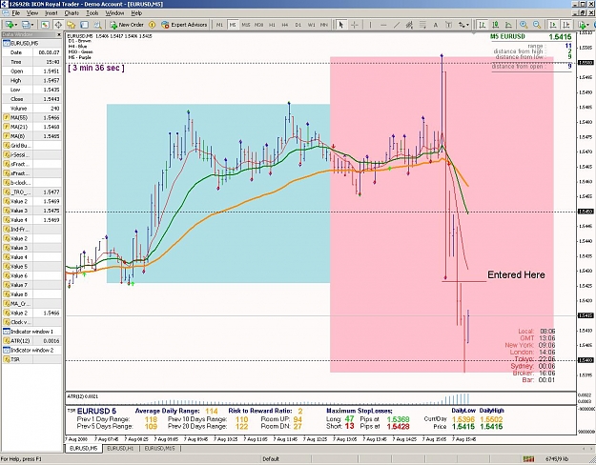This screenshot has height=465, width=596.
Task: Select the Volume row in Data Window
Action: [31, 109]
